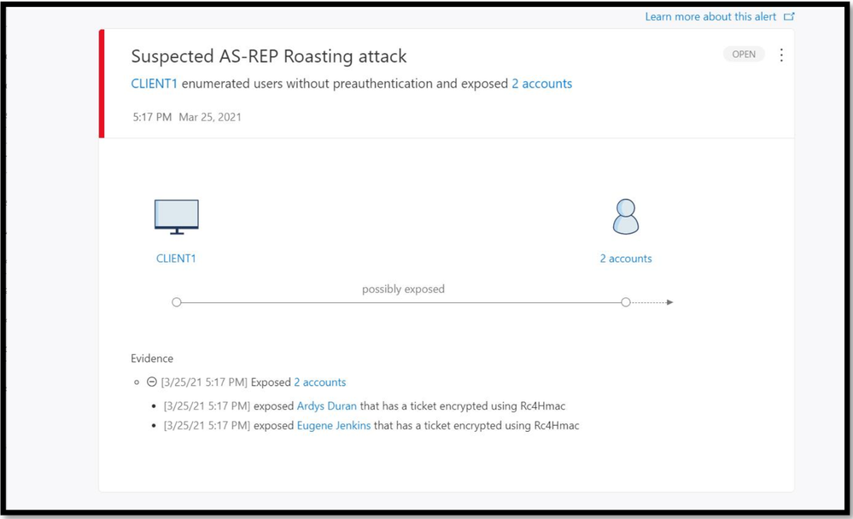Click the left circle node on the exposure line
The width and height of the screenshot is (853, 519).
point(177,302)
